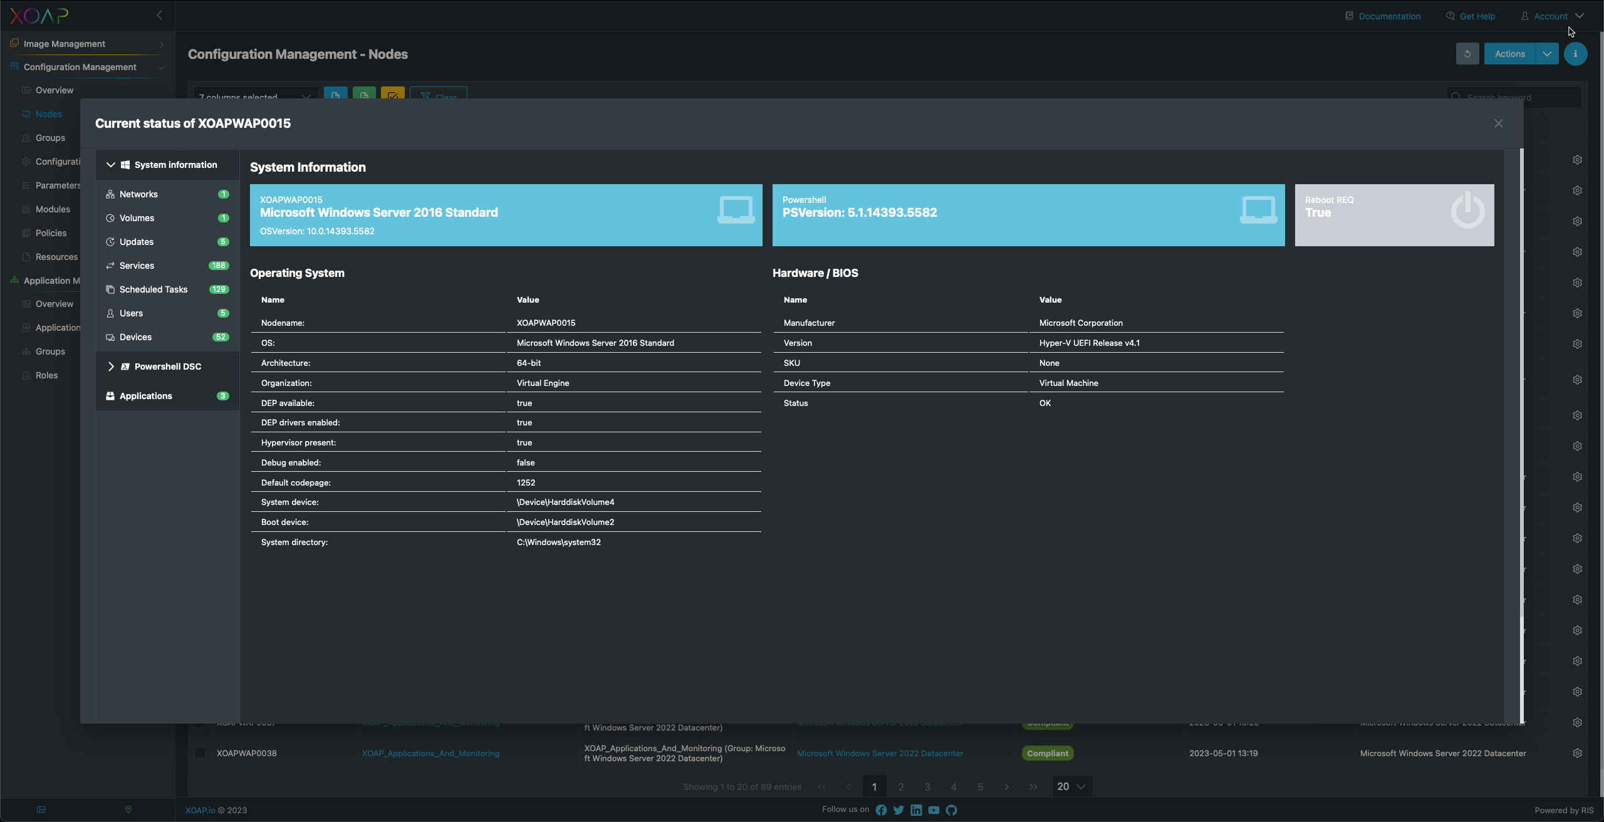Click the Windows logo beside System information

pos(125,165)
